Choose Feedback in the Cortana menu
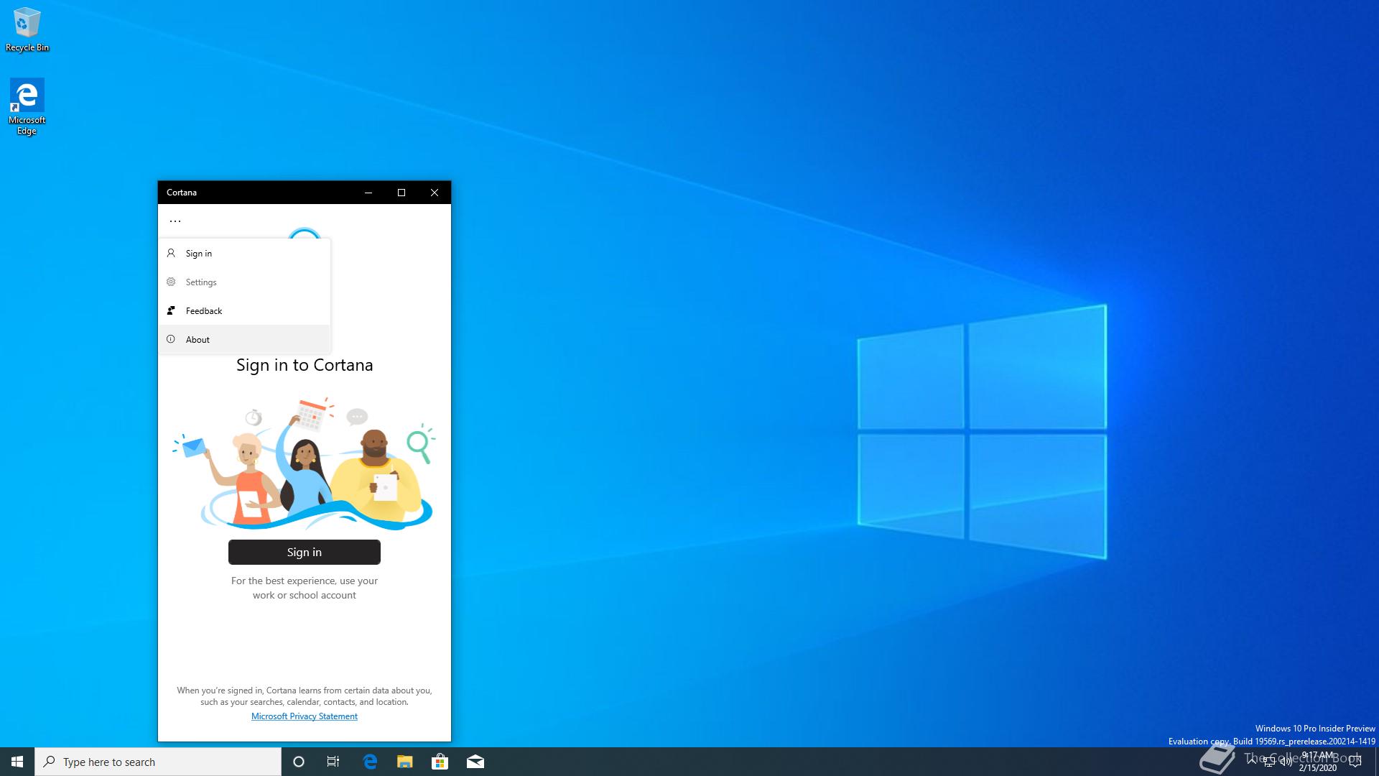This screenshot has height=776, width=1379. click(x=204, y=311)
